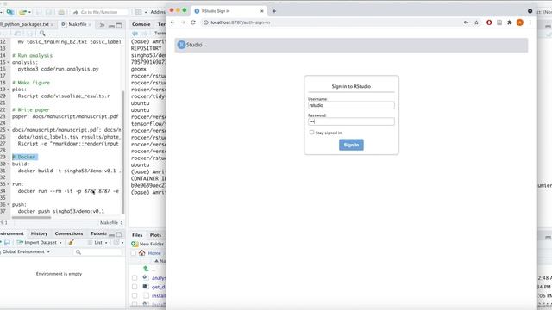Screen dimensions: 552x310
Task: Expand the open file dropdown arrow in RStudio
Action: click(29, 12)
